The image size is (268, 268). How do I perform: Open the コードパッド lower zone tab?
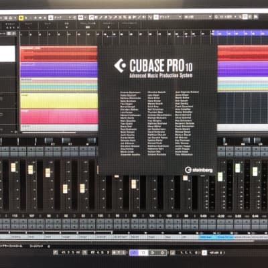coord(36,246)
